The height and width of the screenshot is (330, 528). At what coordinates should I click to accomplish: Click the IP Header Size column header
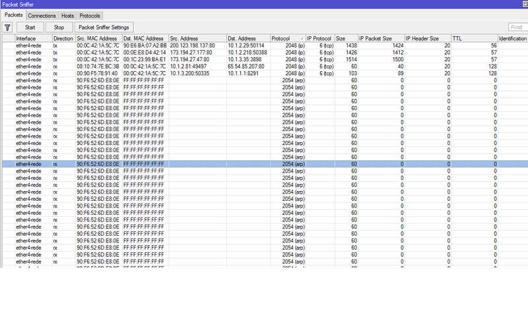click(x=428, y=38)
